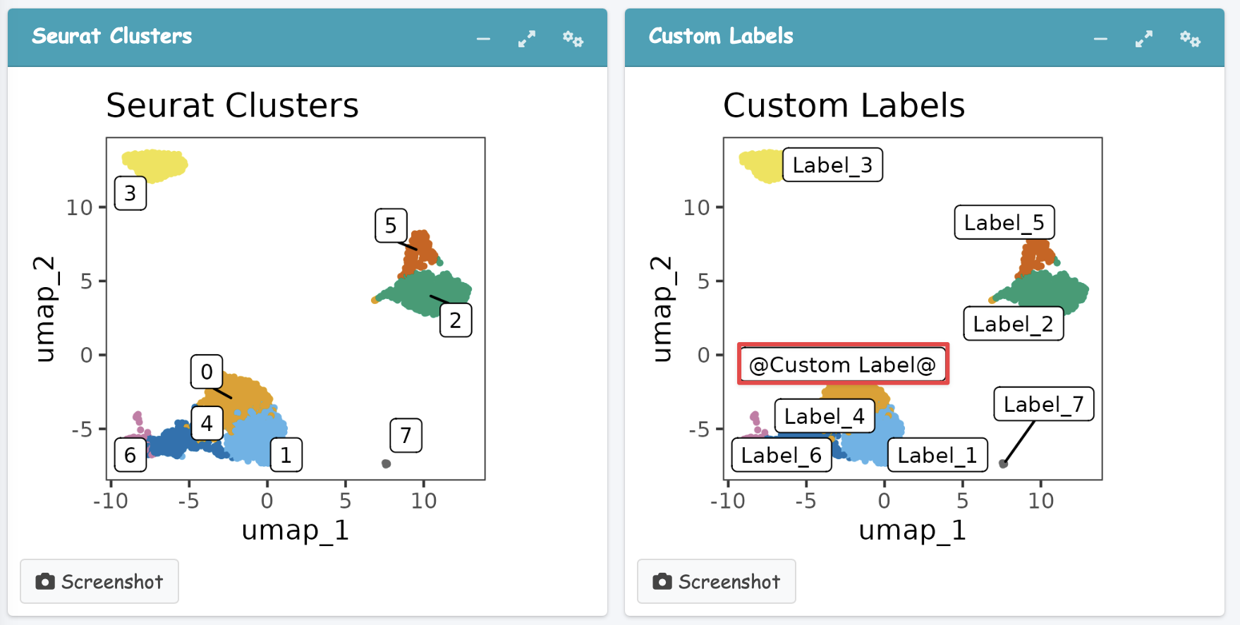Collapse the Custom Labels panel
The width and height of the screenshot is (1240, 625).
tap(1100, 39)
